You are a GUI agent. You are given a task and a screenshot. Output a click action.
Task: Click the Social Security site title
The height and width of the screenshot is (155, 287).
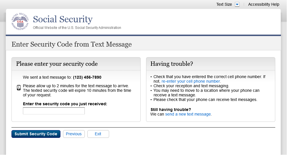pos(63,19)
